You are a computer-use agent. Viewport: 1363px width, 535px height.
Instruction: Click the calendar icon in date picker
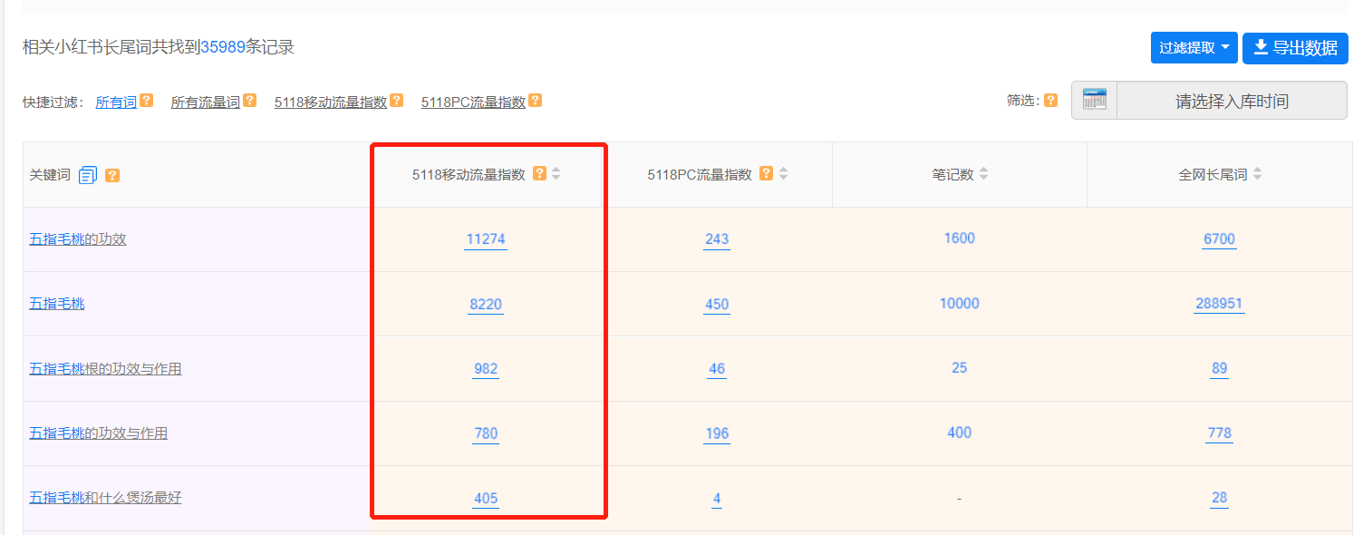pos(1094,101)
